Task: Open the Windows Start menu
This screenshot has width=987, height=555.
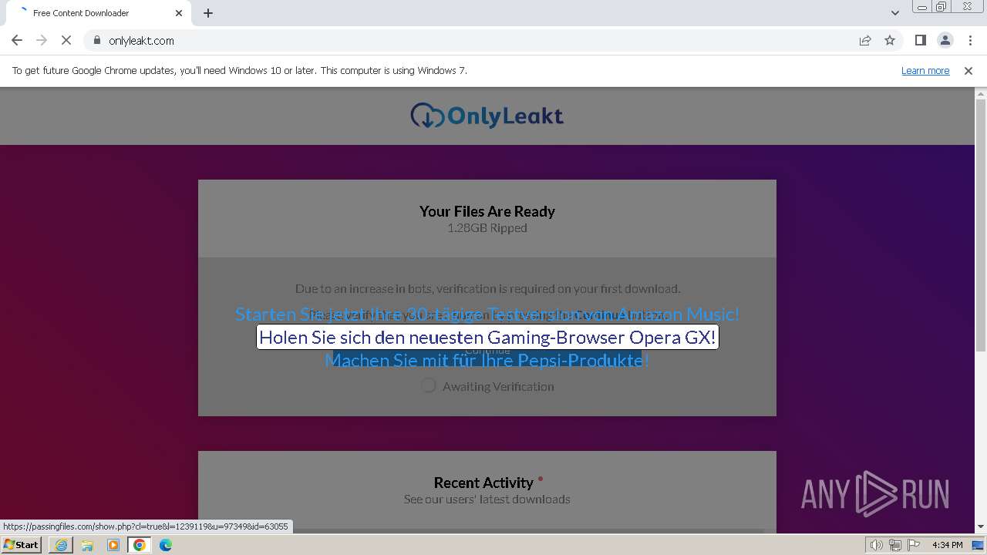Action: pyautogui.click(x=21, y=544)
